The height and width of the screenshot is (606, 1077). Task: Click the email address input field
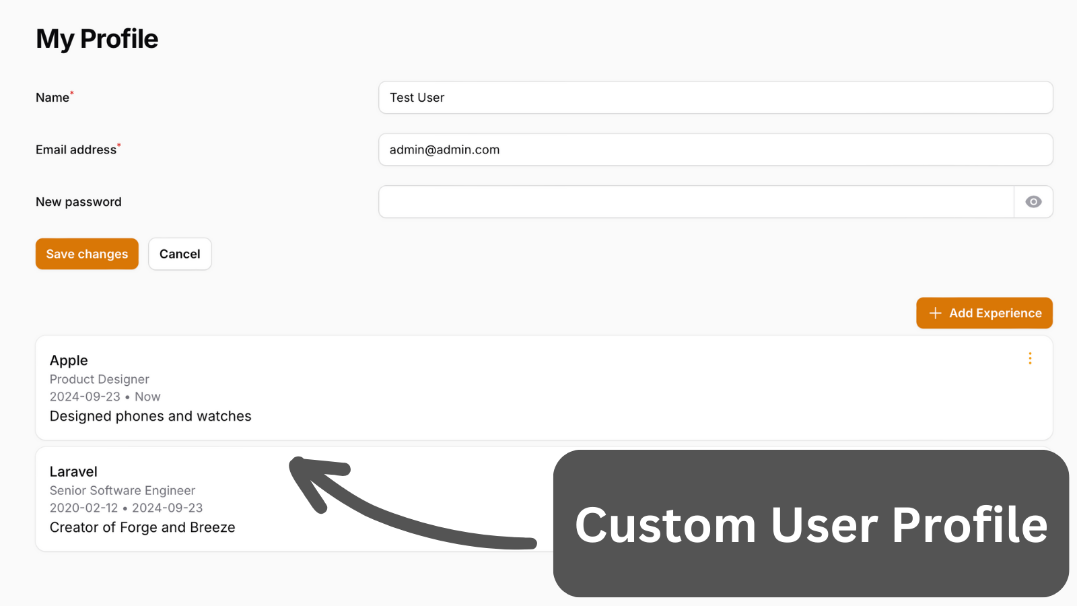(716, 149)
